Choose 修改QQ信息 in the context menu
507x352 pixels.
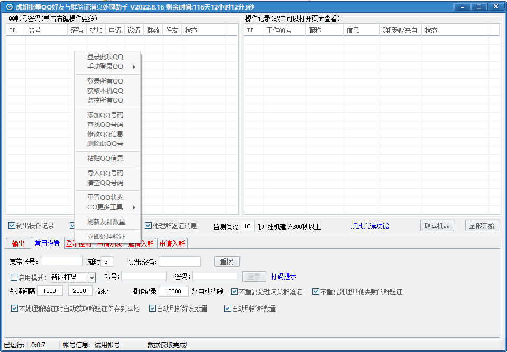point(107,134)
